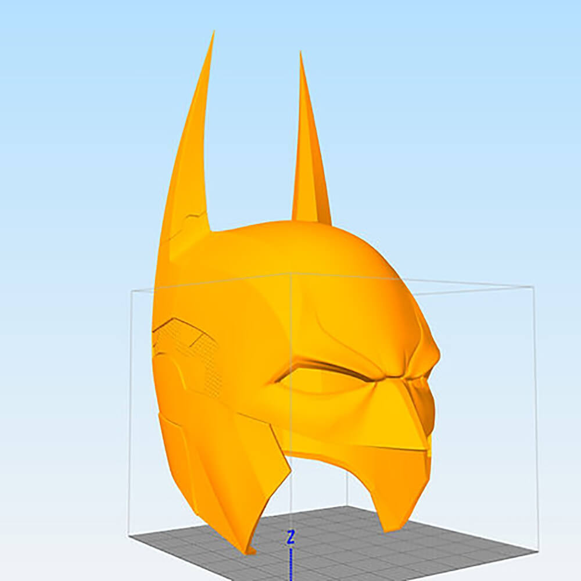
Task: Click the blue Z axis label
Action: coord(290,538)
